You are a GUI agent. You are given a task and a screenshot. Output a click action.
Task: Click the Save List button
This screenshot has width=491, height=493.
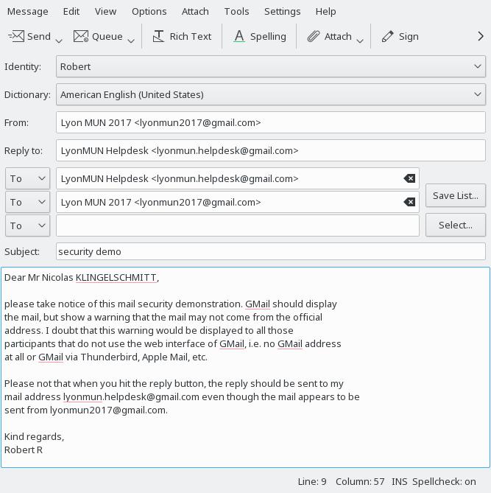click(456, 195)
